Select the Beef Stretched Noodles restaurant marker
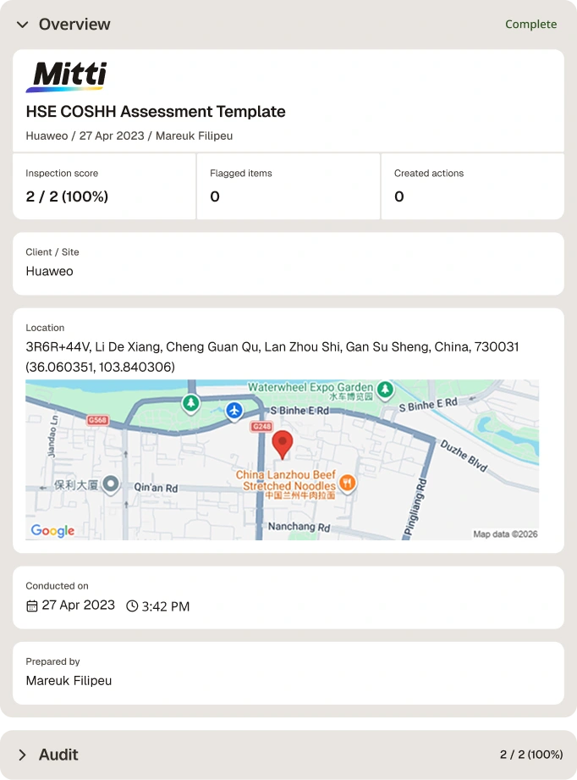Screen dimensions: 577x780 coord(348,483)
